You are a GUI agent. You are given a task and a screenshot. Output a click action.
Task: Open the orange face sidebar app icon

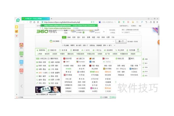click(21, 45)
